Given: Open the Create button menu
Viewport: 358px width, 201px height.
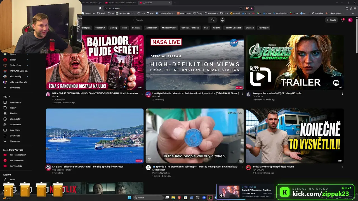Looking at the screenshot, I should [331, 20].
